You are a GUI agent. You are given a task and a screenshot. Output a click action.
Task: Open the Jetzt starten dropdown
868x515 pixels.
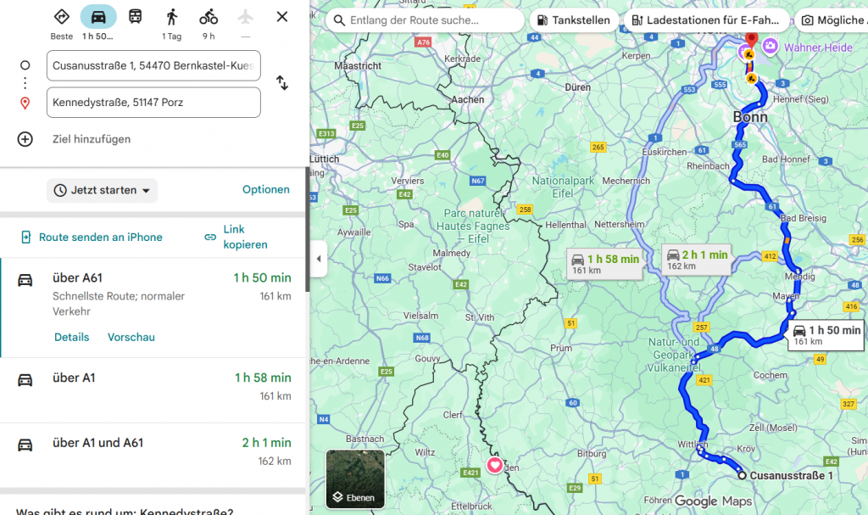[102, 190]
